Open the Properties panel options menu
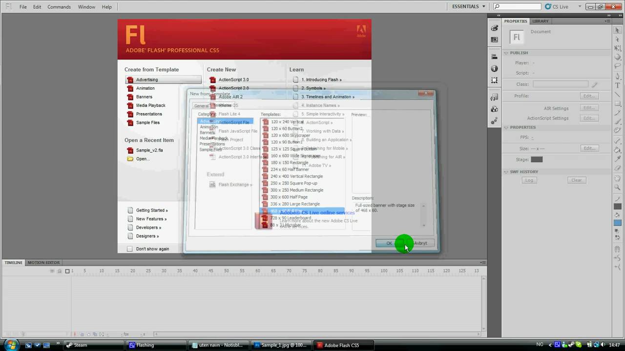The image size is (625, 351). click(x=607, y=21)
